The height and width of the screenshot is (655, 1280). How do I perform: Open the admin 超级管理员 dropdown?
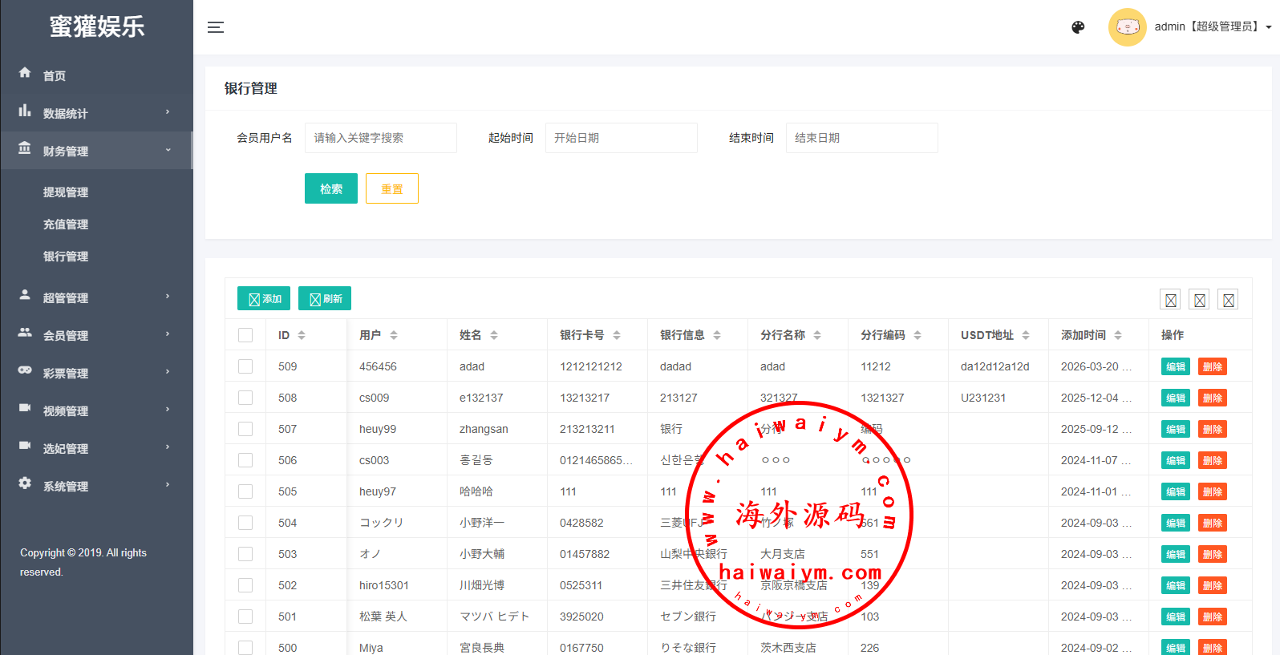click(1212, 27)
